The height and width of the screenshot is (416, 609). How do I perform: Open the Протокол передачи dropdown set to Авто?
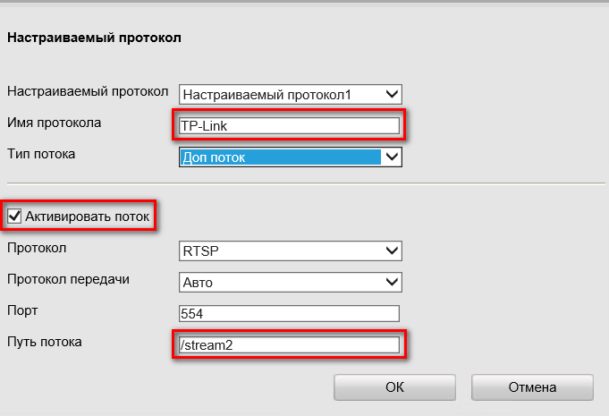tap(290, 283)
